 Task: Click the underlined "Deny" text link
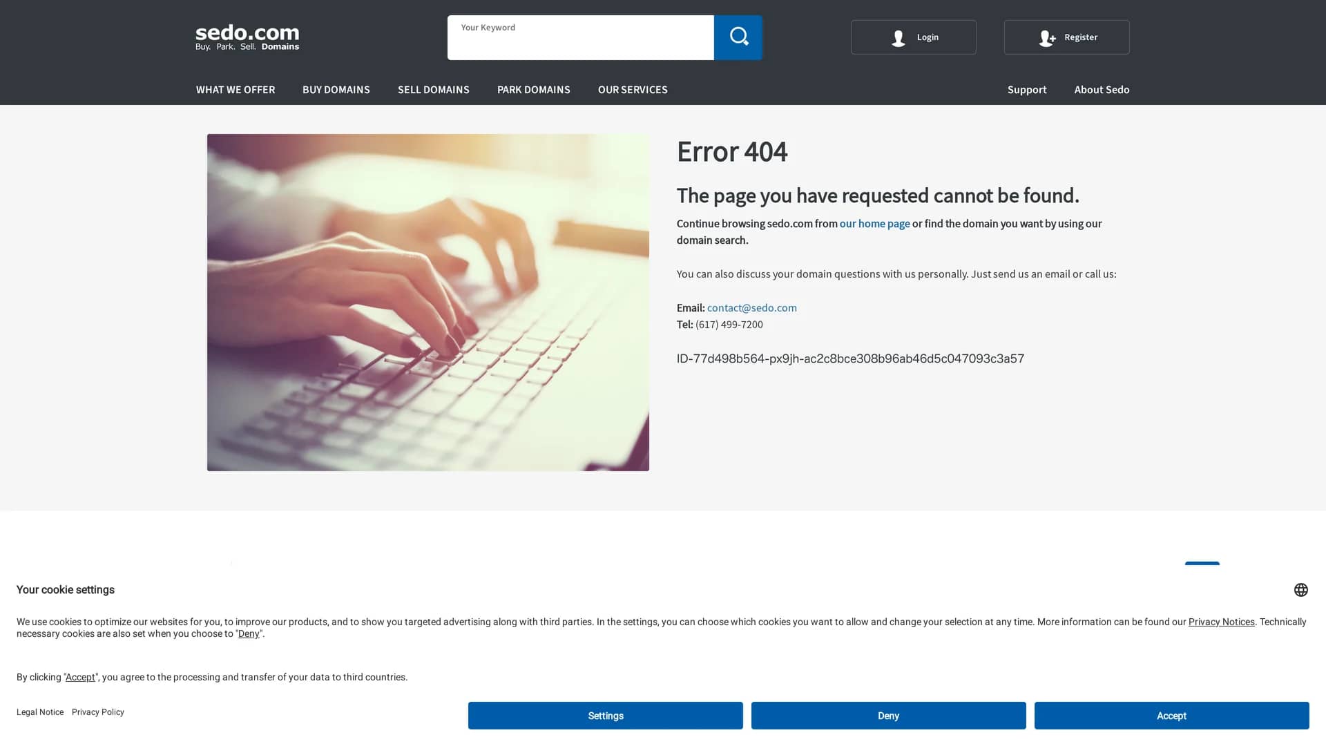[249, 634]
